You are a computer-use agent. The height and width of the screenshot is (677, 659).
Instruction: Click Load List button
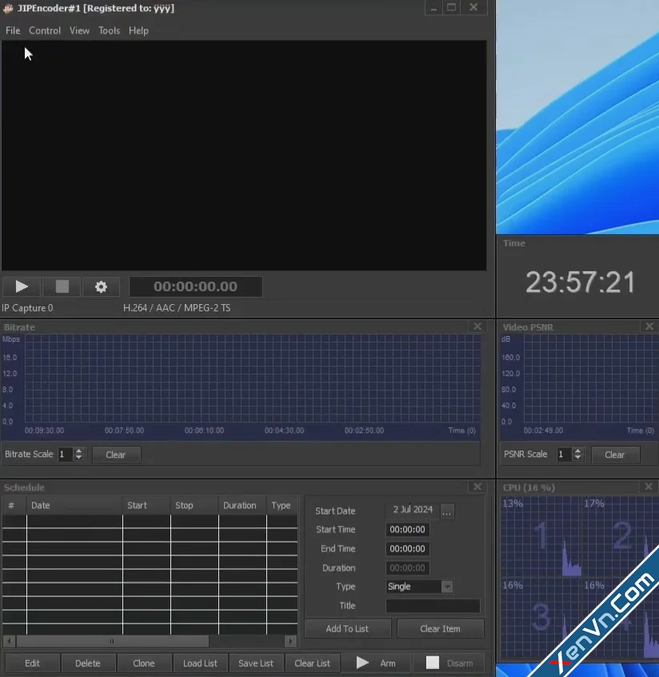200,663
